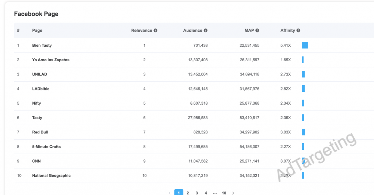Click affinity value 2.34X

click(286, 104)
